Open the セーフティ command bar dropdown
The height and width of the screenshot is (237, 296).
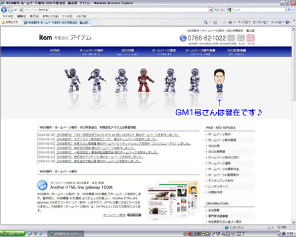pyautogui.click(x=261, y=22)
